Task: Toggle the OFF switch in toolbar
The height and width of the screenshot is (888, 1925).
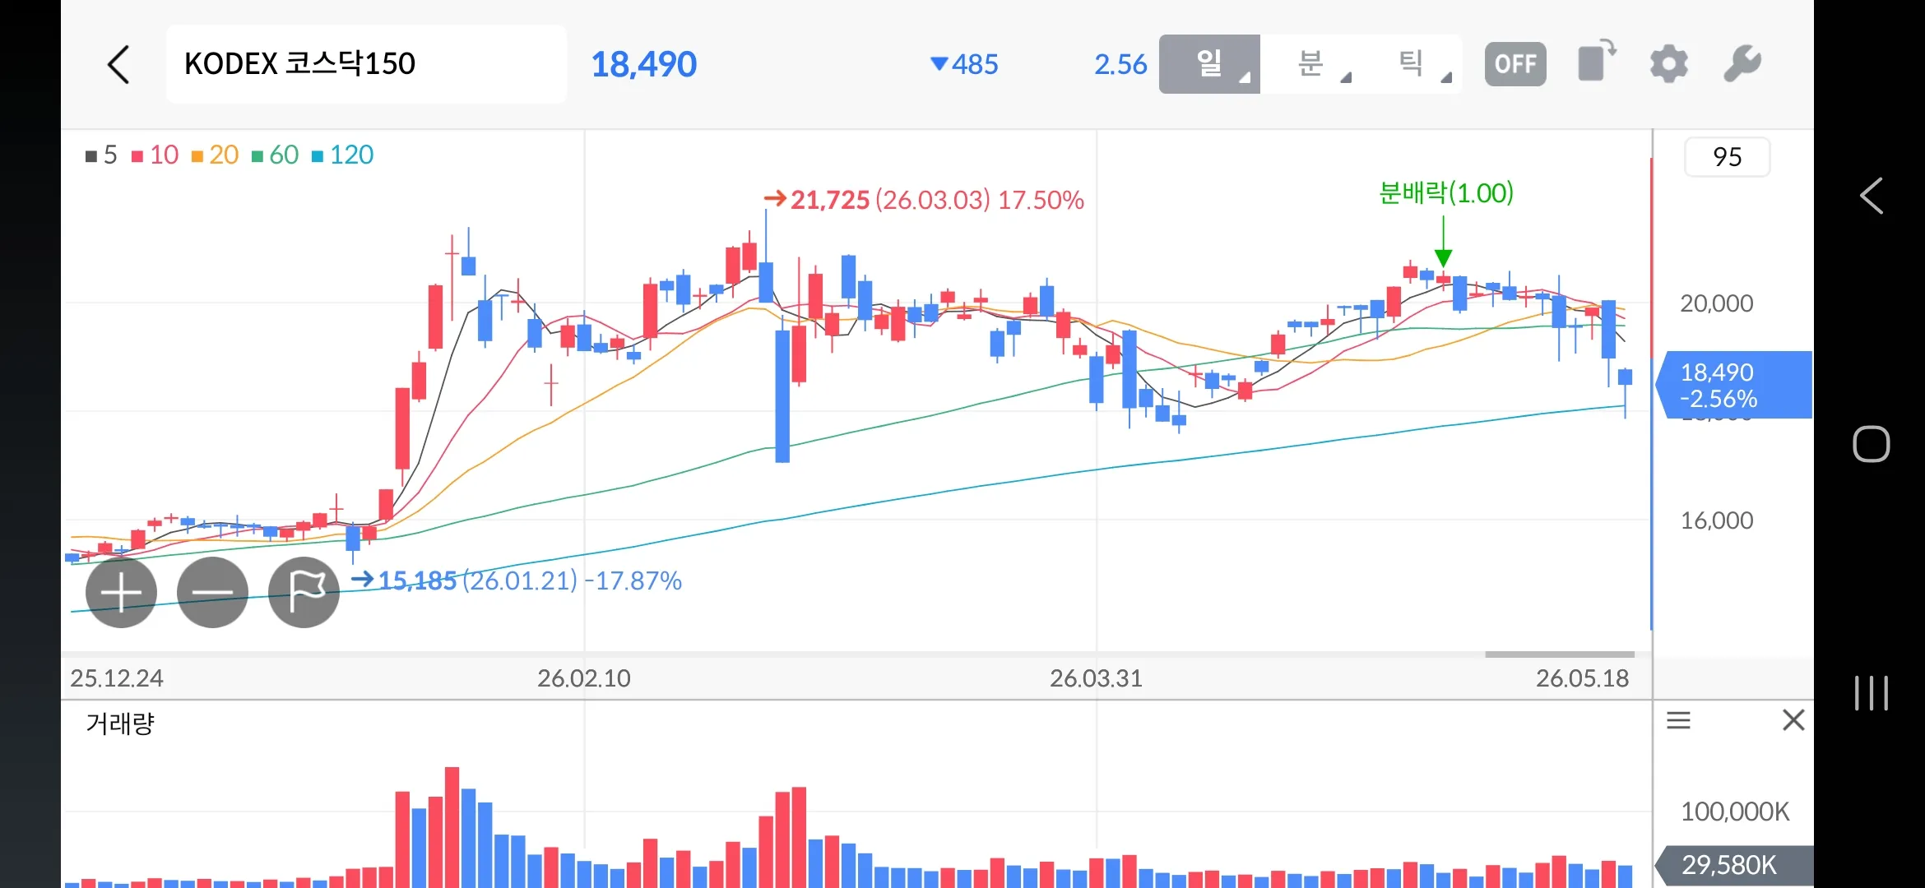Action: click(1515, 64)
